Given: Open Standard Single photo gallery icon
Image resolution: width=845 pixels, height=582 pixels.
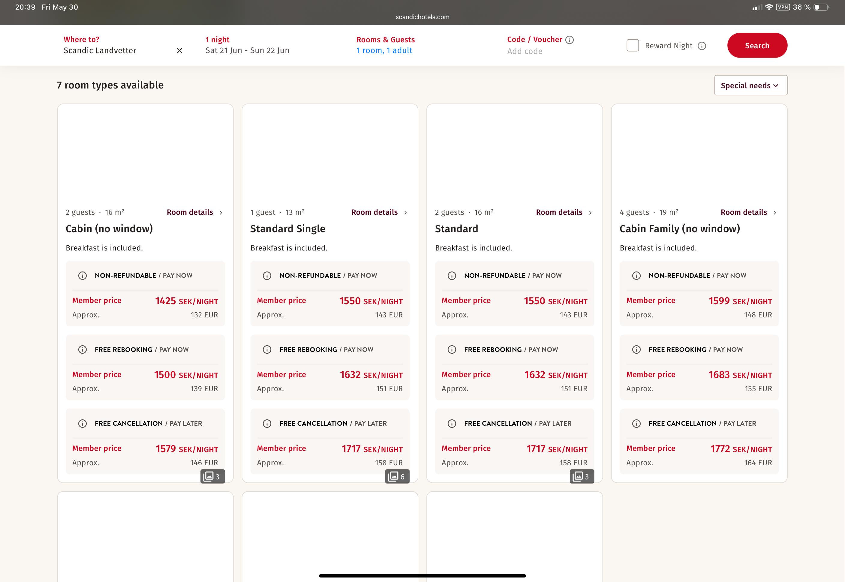Looking at the screenshot, I should pyautogui.click(x=397, y=476).
